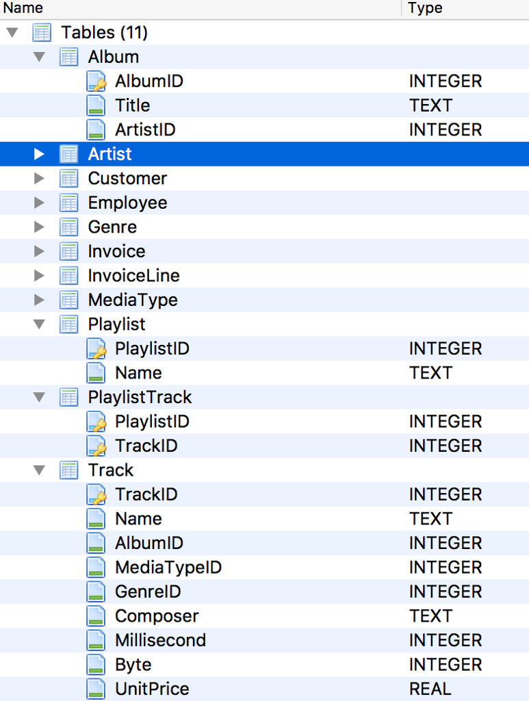
Task: Click the Genre table icon
Action: 69,227
